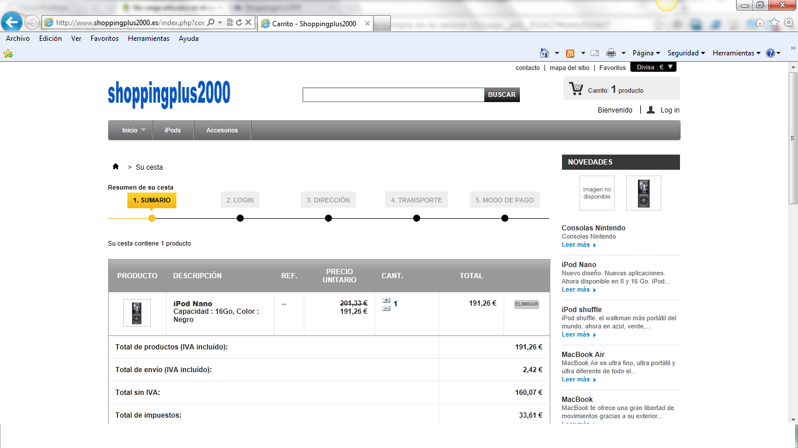Remove item with the ELIMINAR button

click(526, 304)
